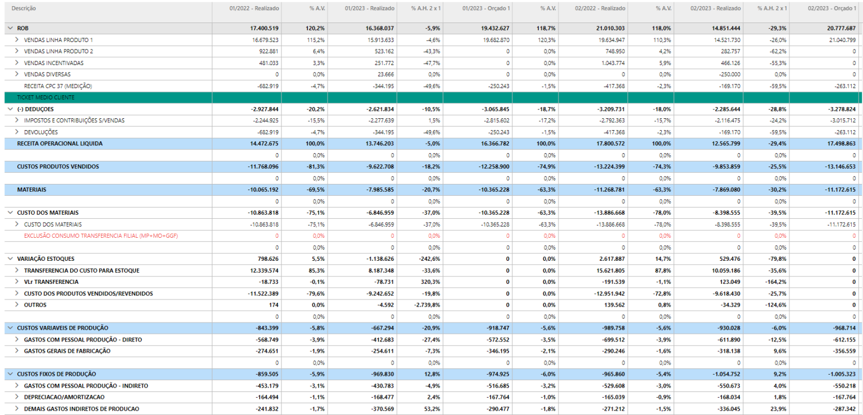Expand TRANSFERENCIA DO CUSTO PARA ESTOQUE

[x=17, y=270]
